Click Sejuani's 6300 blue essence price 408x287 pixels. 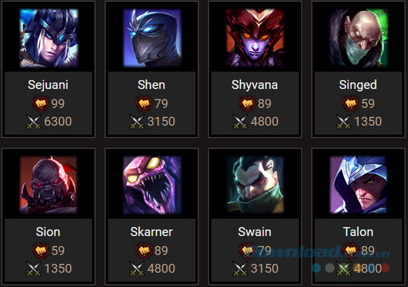pyautogui.click(x=58, y=122)
